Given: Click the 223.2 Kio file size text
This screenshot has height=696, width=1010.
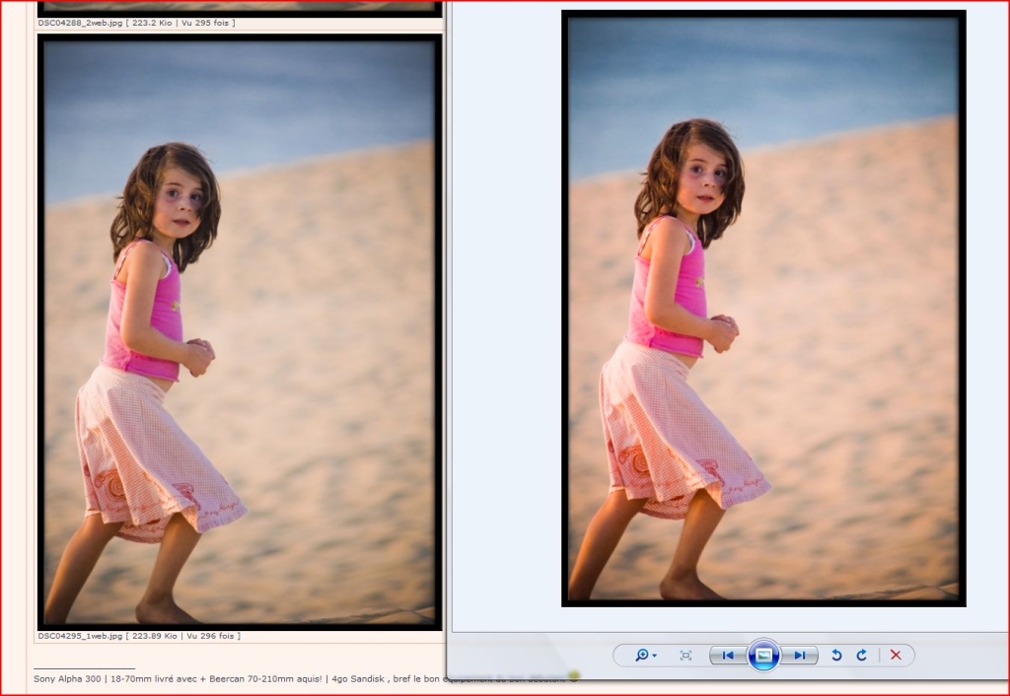Looking at the screenshot, I should tap(151, 23).
